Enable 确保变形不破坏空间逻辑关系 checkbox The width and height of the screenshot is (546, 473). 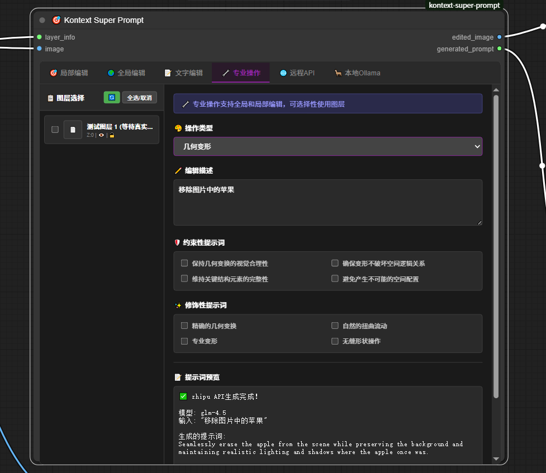pos(335,263)
